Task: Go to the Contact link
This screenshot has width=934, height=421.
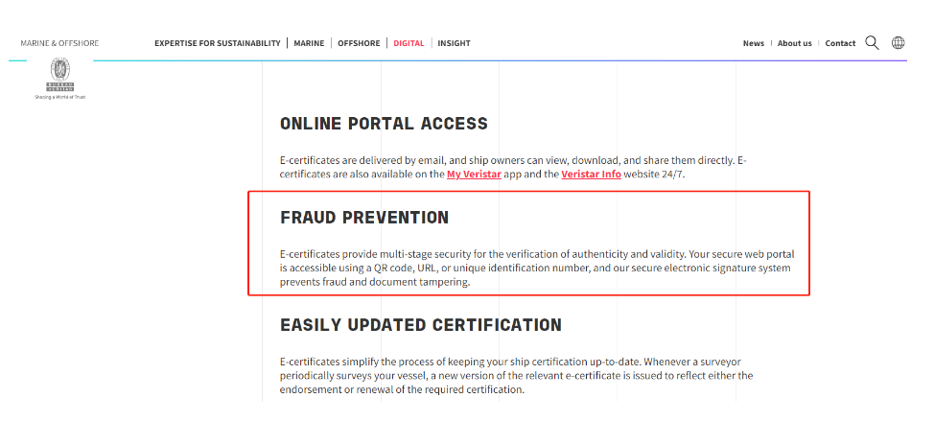Action: click(840, 43)
